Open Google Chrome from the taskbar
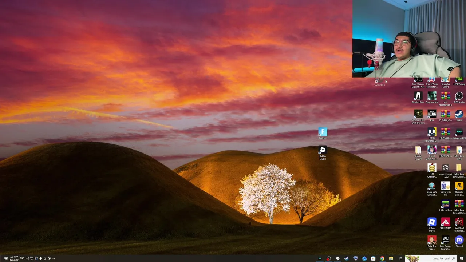 pos(382,258)
